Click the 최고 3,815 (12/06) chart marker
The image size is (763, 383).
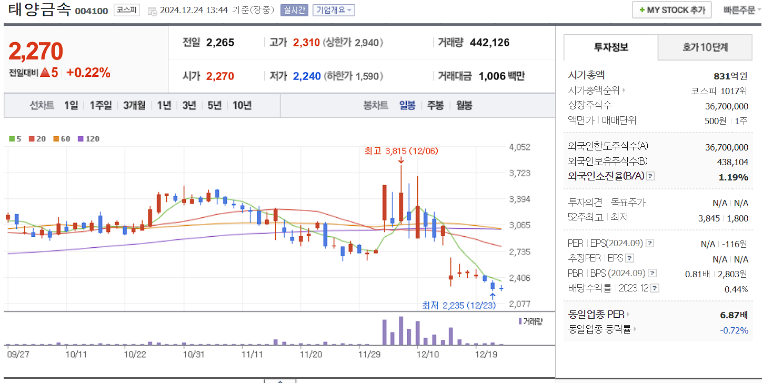point(400,150)
